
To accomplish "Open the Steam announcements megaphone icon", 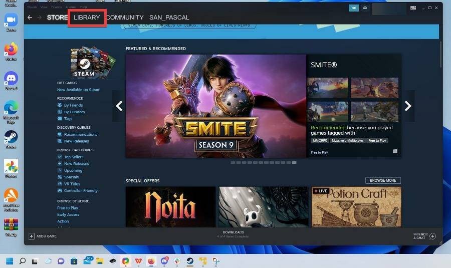I will pos(353,8).
